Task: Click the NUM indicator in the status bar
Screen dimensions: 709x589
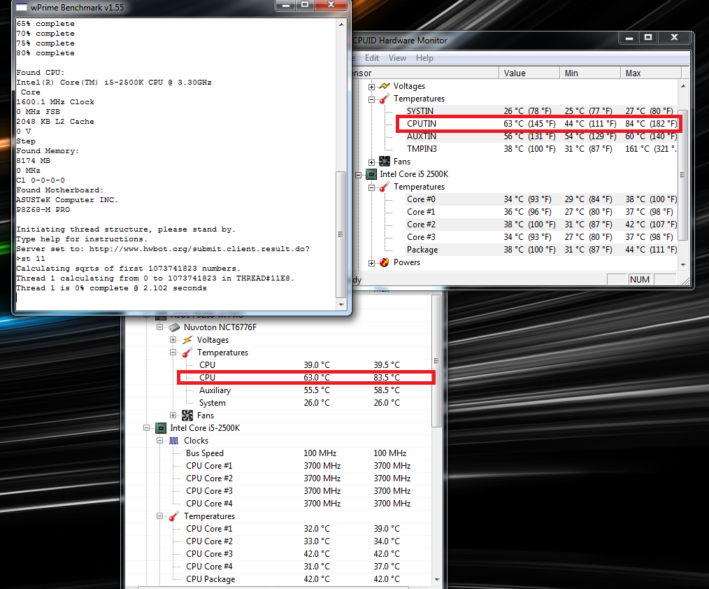Action: click(x=640, y=280)
